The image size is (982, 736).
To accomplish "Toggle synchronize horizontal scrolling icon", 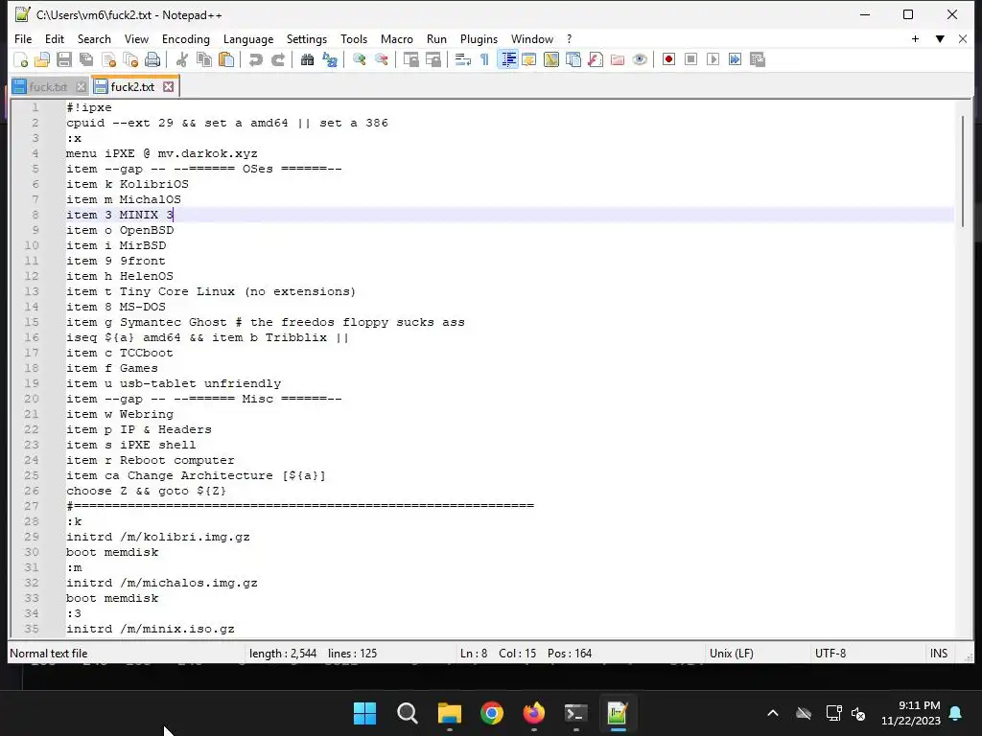I will [433, 59].
